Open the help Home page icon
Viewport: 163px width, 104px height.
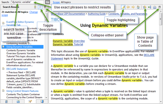[138, 7]
